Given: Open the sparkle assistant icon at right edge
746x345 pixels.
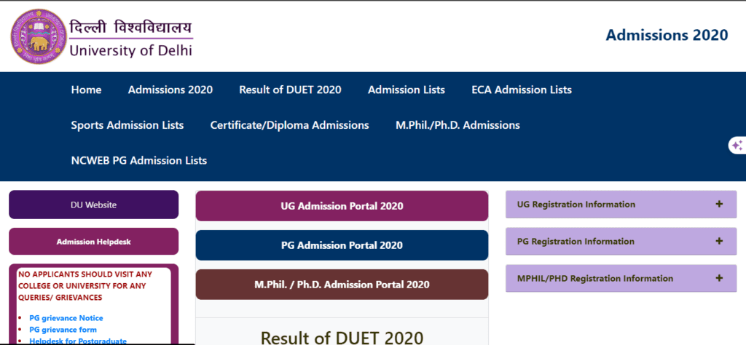Looking at the screenshot, I should [737, 145].
